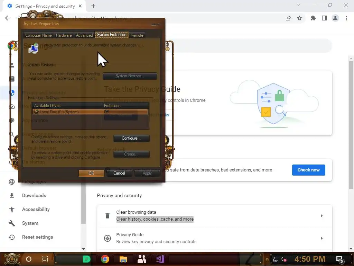Switch to Computer Name tab in System Properties
This screenshot has height=266, width=354.
[38, 35]
